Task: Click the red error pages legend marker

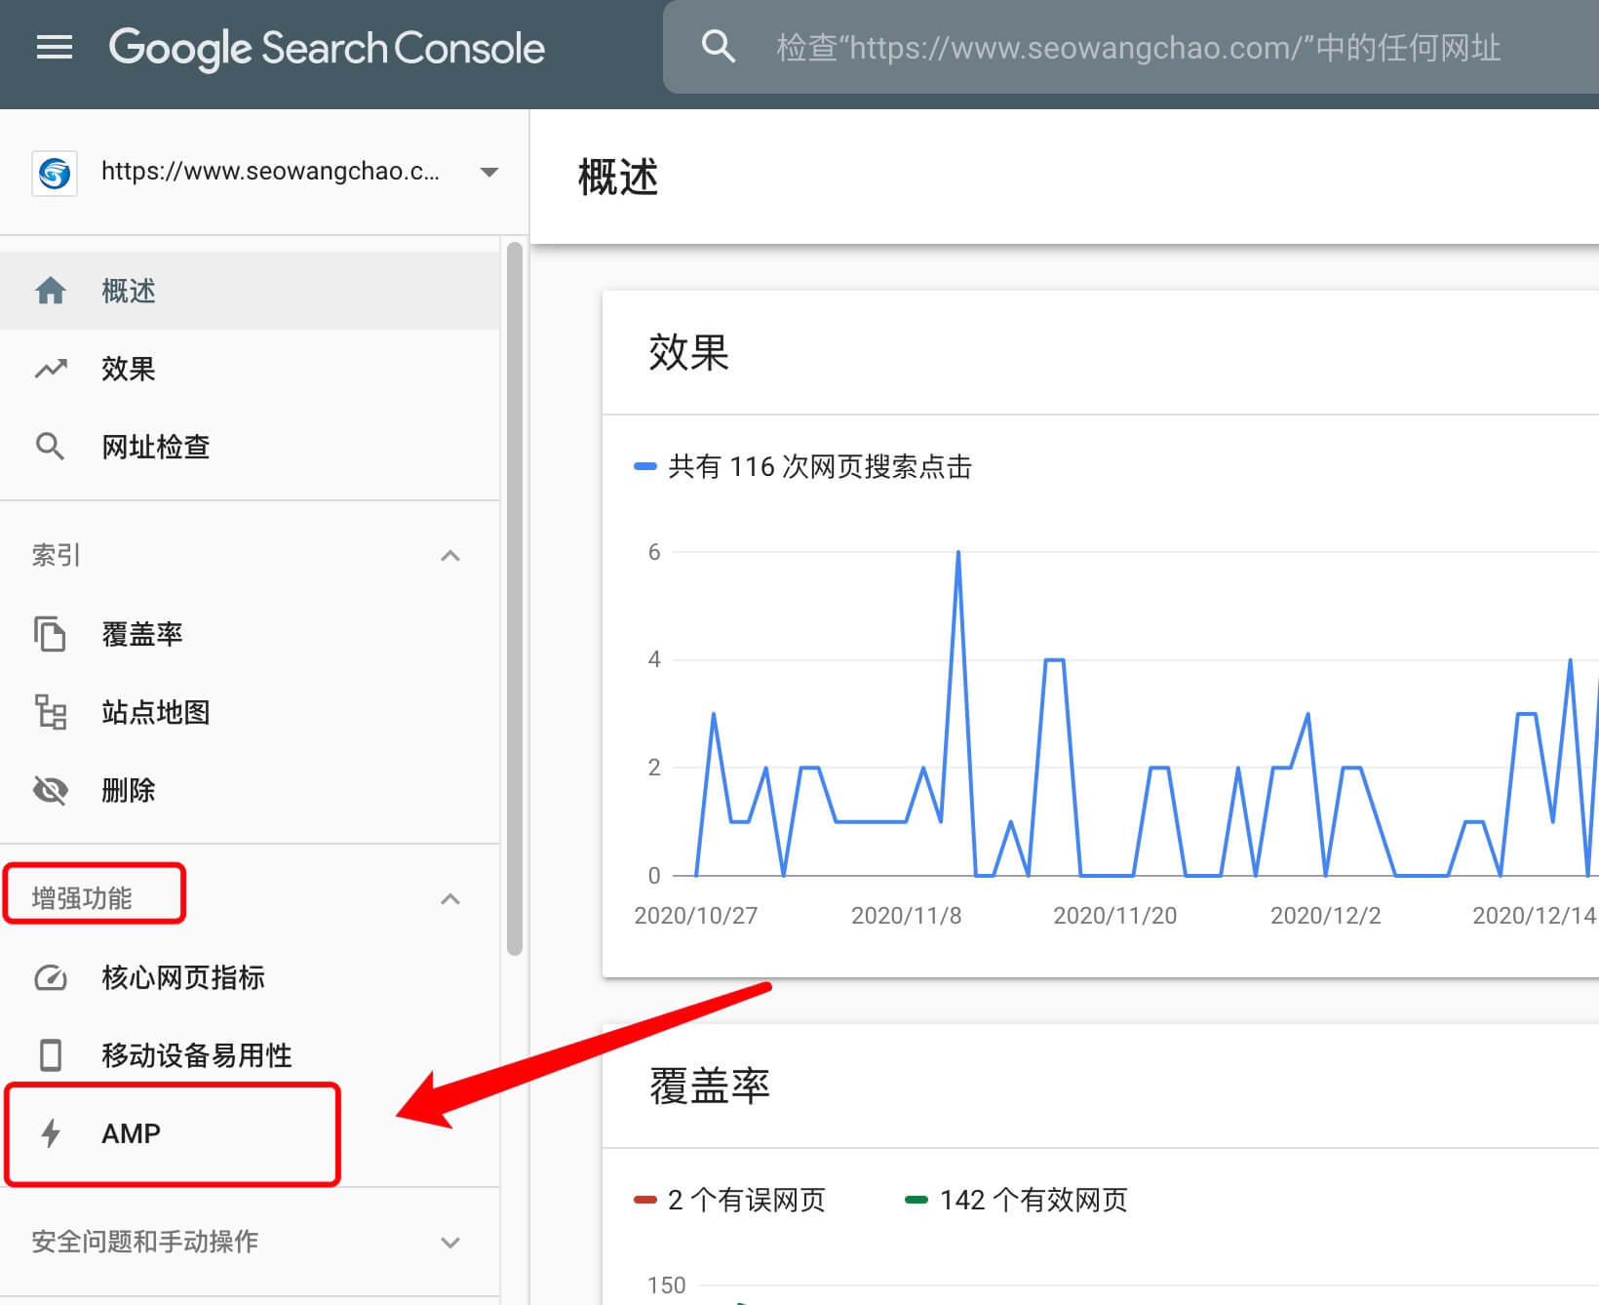Action: [x=644, y=1201]
